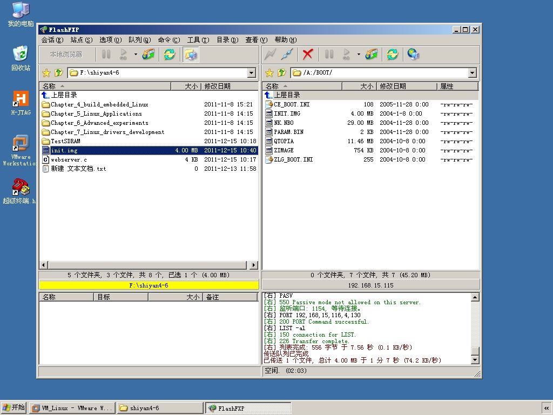The image size is (553, 415).
Task: Click the right pane transfer globe icon
Action: tap(372, 55)
